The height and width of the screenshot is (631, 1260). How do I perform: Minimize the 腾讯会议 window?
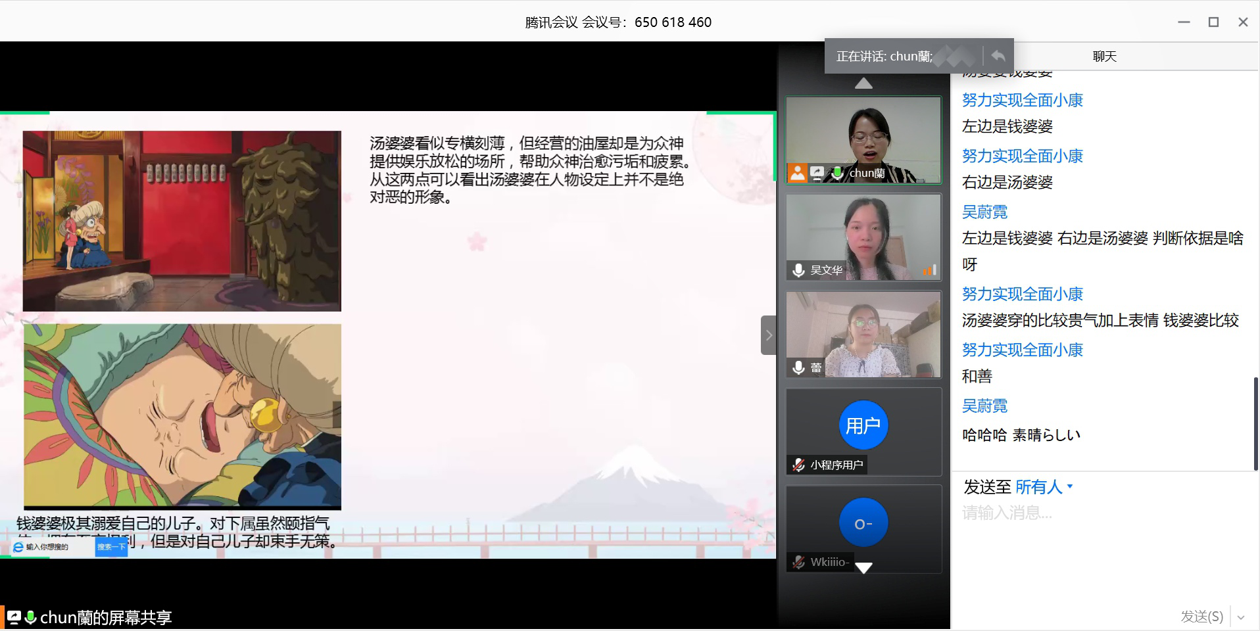(1184, 22)
